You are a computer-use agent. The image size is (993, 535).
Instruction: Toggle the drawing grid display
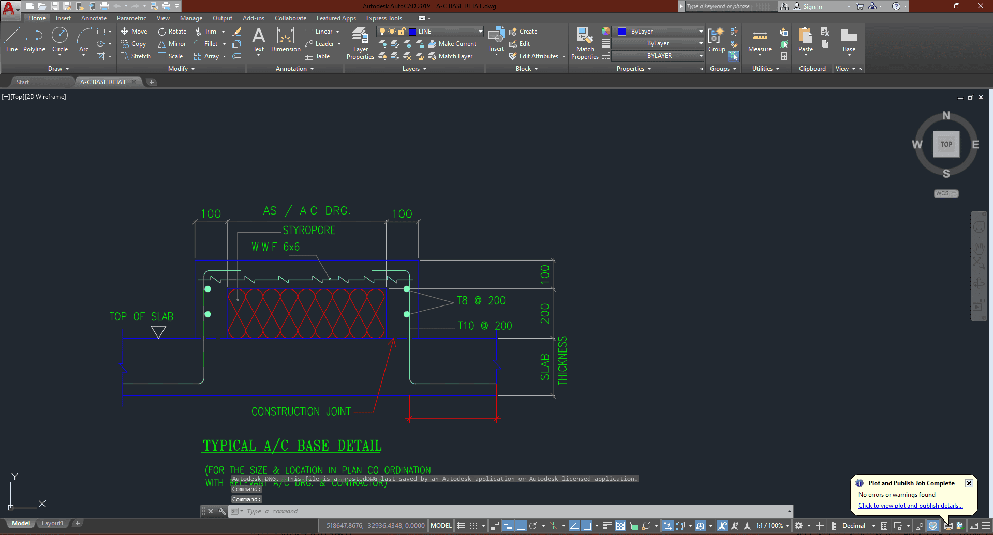coord(461,526)
